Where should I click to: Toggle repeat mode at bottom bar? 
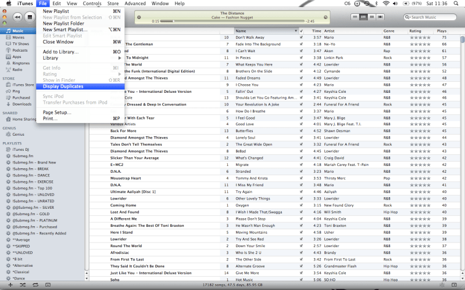pyautogui.click(x=35, y=285)
